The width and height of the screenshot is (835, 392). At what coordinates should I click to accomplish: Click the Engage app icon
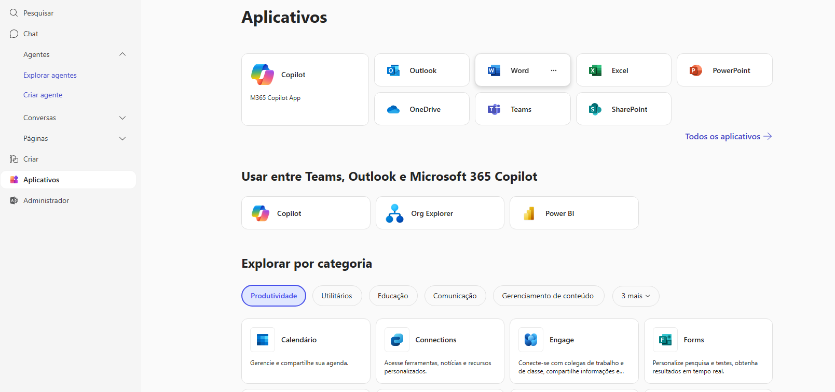coord(531,340)
